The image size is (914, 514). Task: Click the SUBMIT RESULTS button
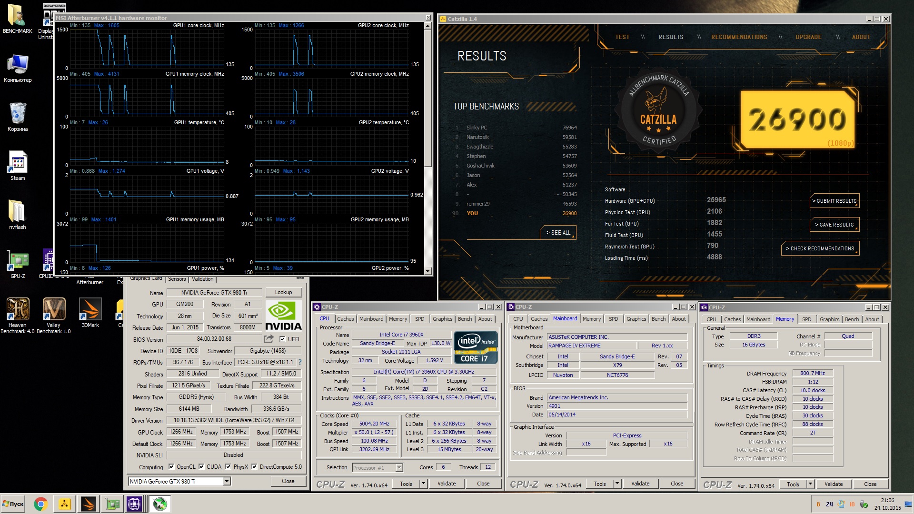coord(834,201)
